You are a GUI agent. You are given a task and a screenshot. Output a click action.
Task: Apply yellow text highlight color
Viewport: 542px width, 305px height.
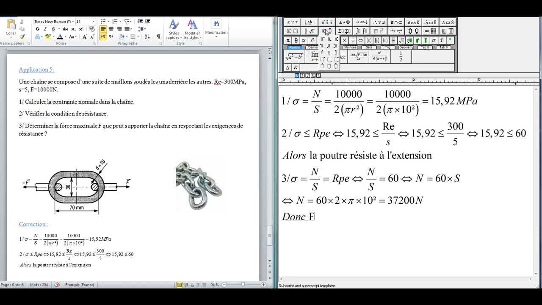click(48, 37)
